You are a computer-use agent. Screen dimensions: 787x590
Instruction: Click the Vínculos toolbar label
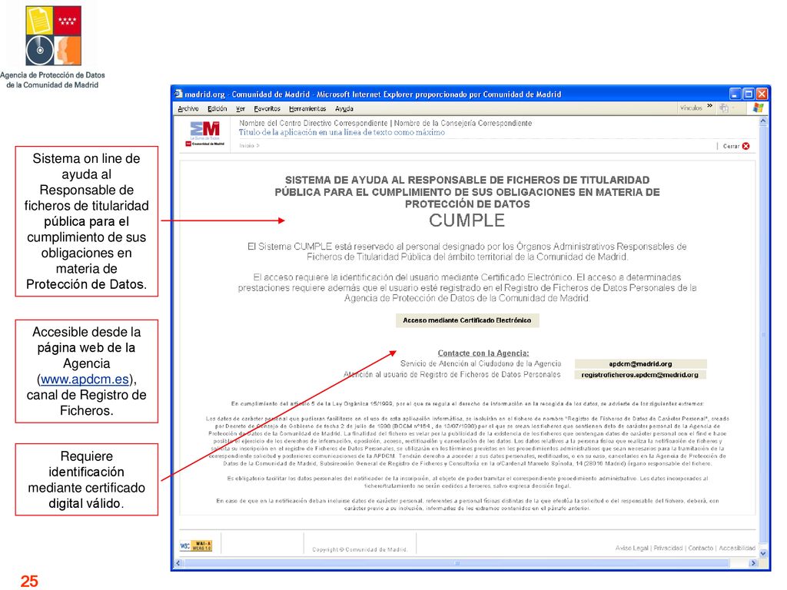coord(691,108)
